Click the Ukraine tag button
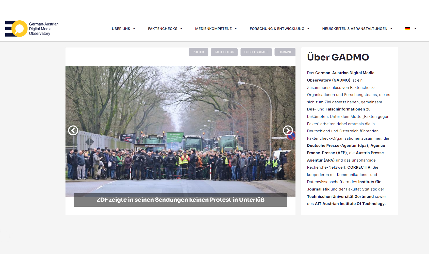The width and height of the screenshot is (429, 254). pyautogui.click(x=285, y=52)
